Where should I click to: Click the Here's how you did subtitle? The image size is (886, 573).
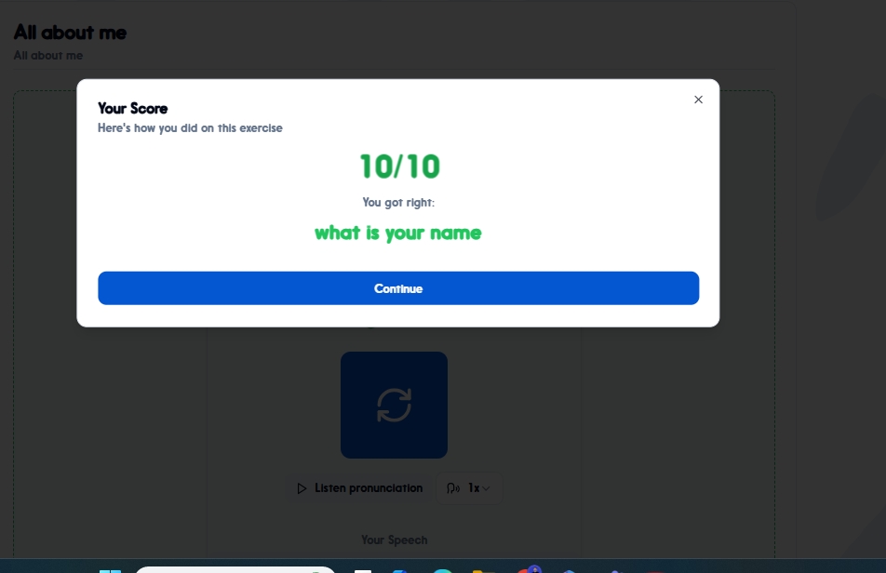(190, 128)
